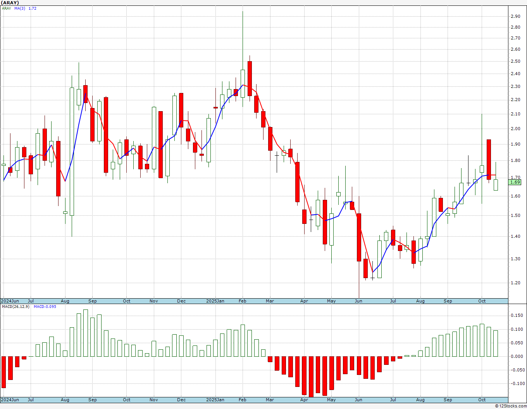Image resolution: width=527 pixels, height=409 pixels.
Task: Click the 1.70 price axis label
Action: (x=515, y=178)
